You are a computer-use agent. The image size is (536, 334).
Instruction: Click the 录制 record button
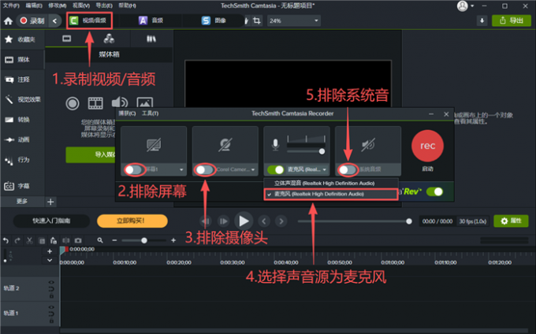(32, 20)
